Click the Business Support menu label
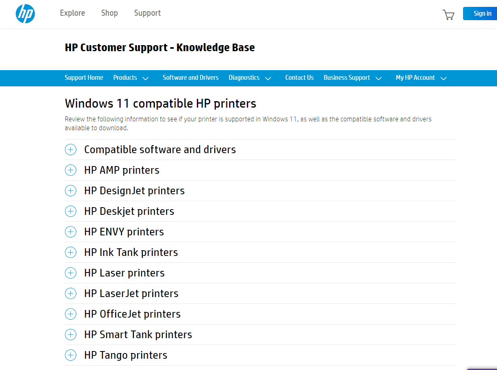 [347, 78]
